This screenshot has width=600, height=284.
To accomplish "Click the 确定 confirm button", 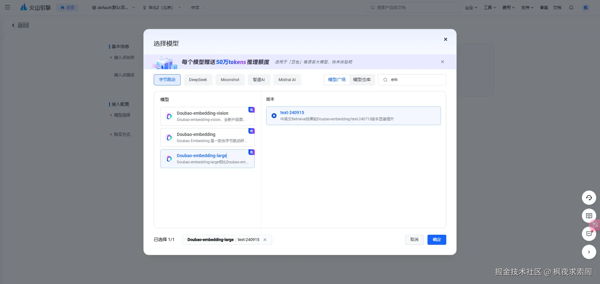I will (437, 240).
